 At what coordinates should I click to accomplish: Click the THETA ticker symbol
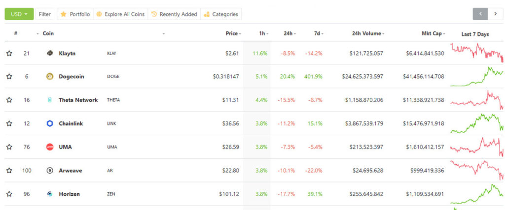point(113,100)
